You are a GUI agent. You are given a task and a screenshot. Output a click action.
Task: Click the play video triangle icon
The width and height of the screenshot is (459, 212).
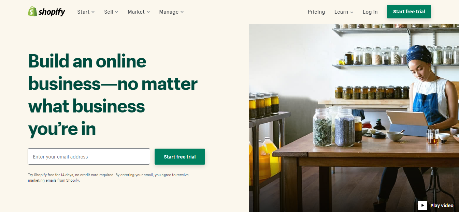(x=422, y=205)
